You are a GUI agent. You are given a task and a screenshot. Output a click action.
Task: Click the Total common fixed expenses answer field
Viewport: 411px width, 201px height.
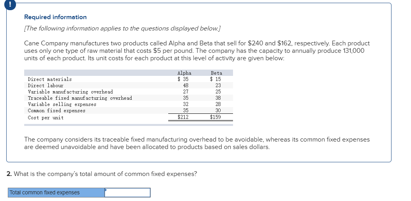tap(127, 193)
